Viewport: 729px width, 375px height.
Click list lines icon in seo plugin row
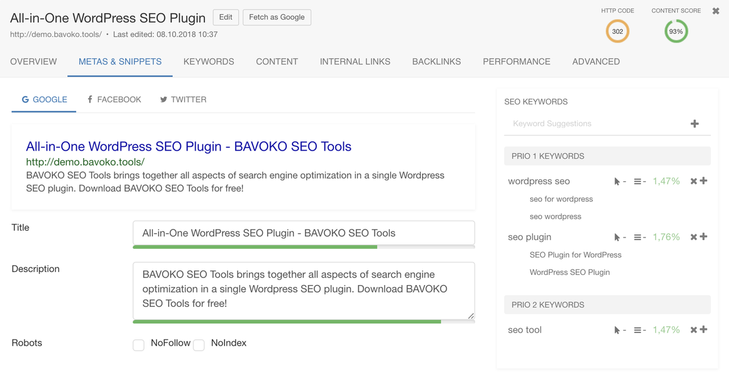coord(638,237)
